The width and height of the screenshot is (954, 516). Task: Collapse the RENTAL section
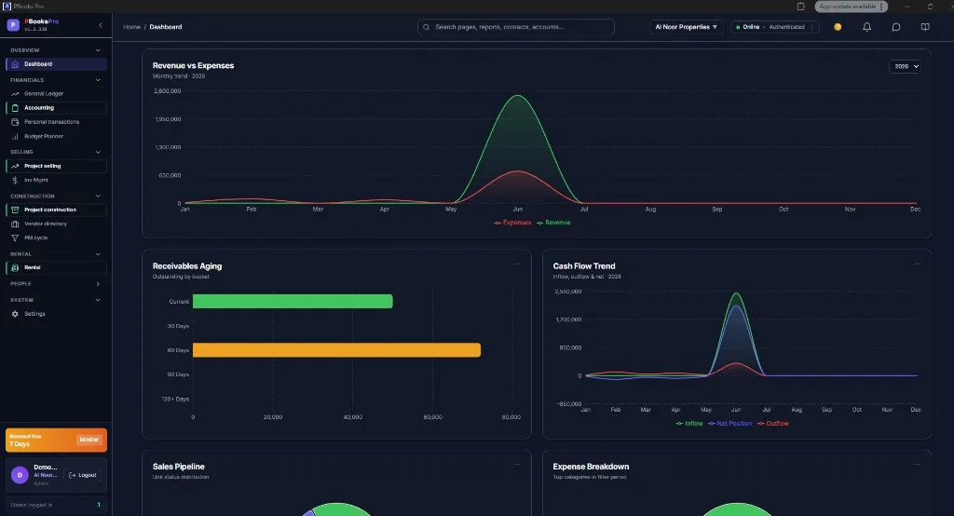[98, 254]
